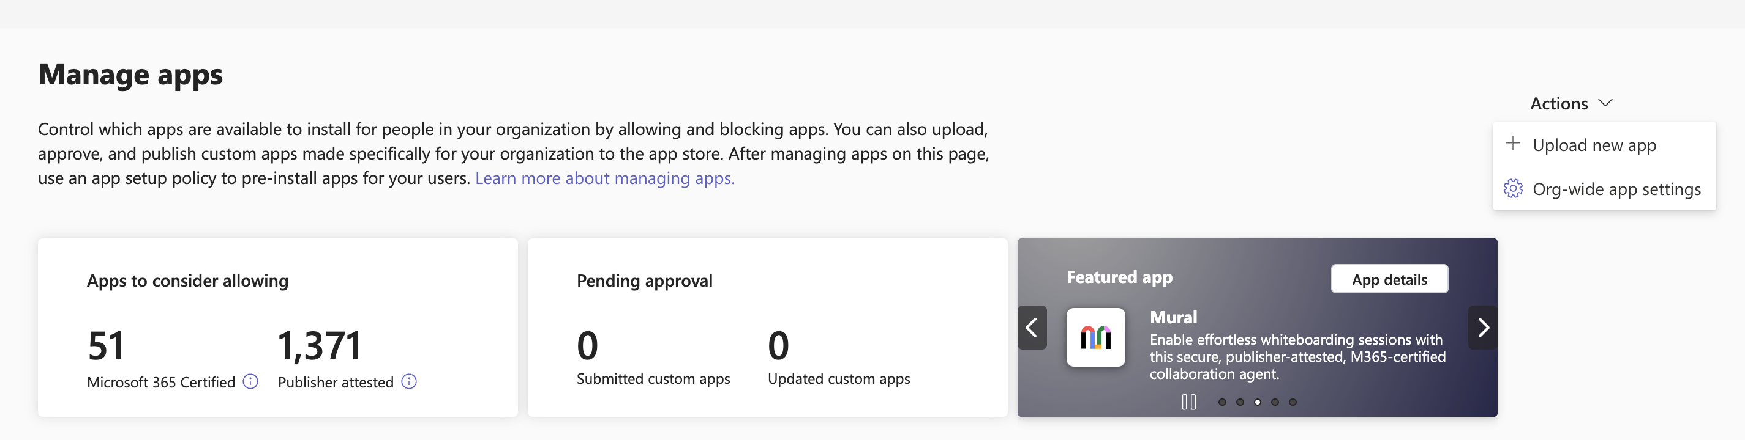Screen dimensions: 1745x440
Task: Click info icon next to Publisher attested
Action: (408, 382)
